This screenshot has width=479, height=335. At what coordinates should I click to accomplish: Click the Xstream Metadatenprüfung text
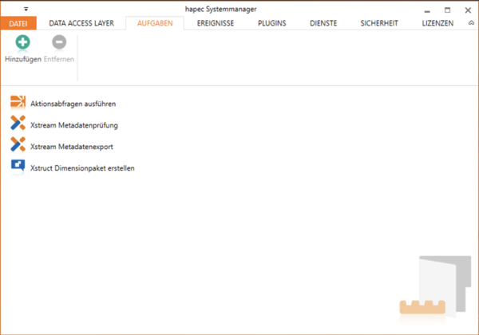coord(74,125)
